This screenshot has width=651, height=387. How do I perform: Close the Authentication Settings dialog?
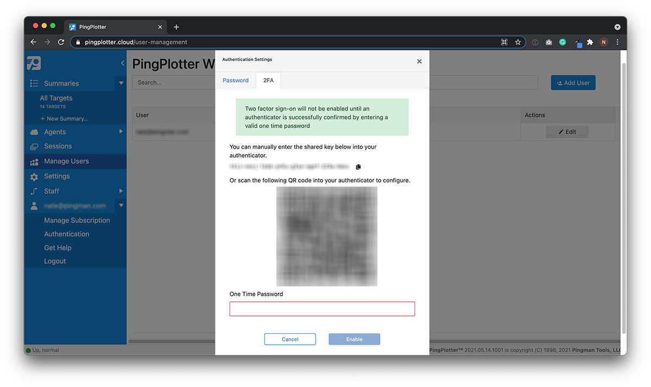pos(419,62)
